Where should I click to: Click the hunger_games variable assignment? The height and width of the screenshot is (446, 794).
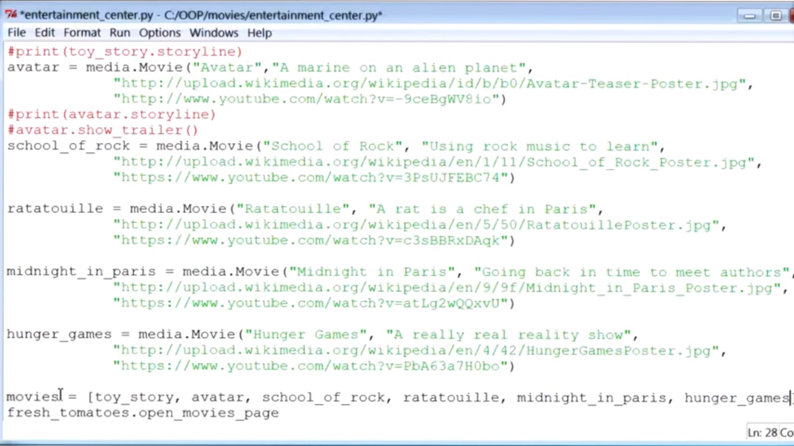[x=59, y=334]
